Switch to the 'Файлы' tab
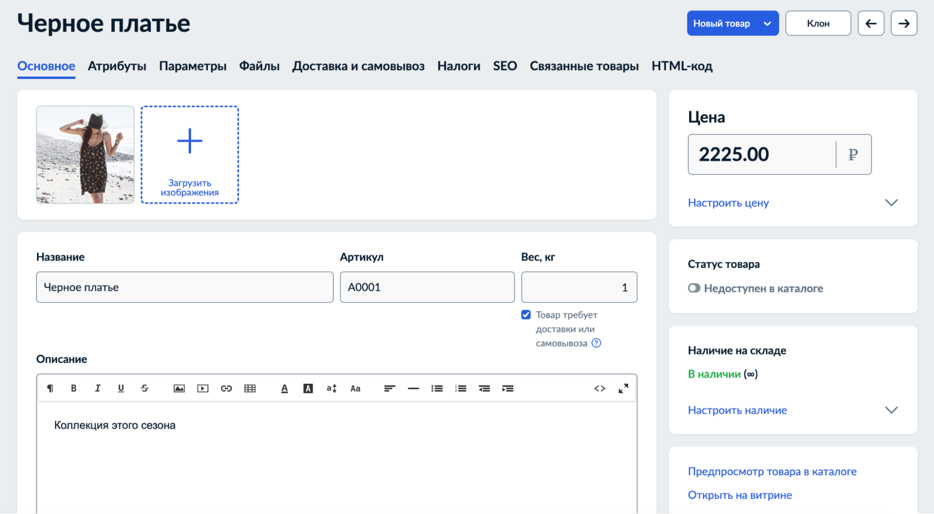This screenshot has height=514, width=934. click(259, 66)
